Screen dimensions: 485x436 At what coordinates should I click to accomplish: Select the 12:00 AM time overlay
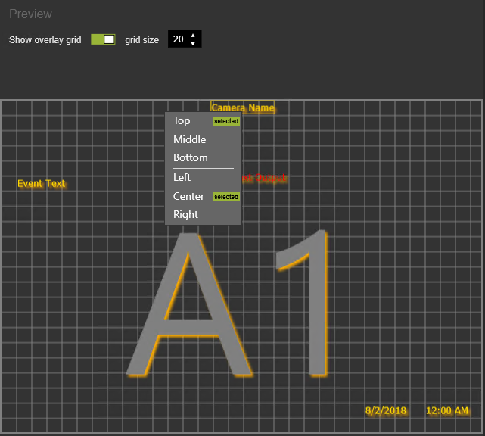point(447,411)
